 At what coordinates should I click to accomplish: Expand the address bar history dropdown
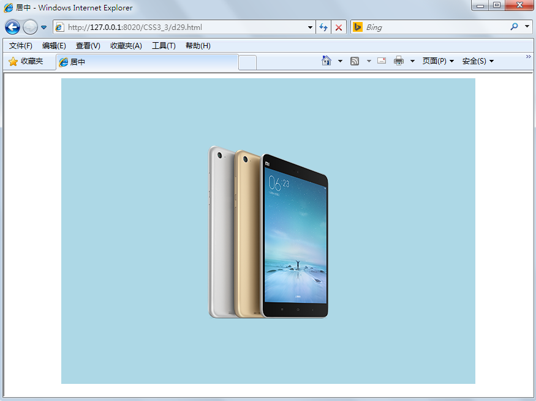(310, 28)
